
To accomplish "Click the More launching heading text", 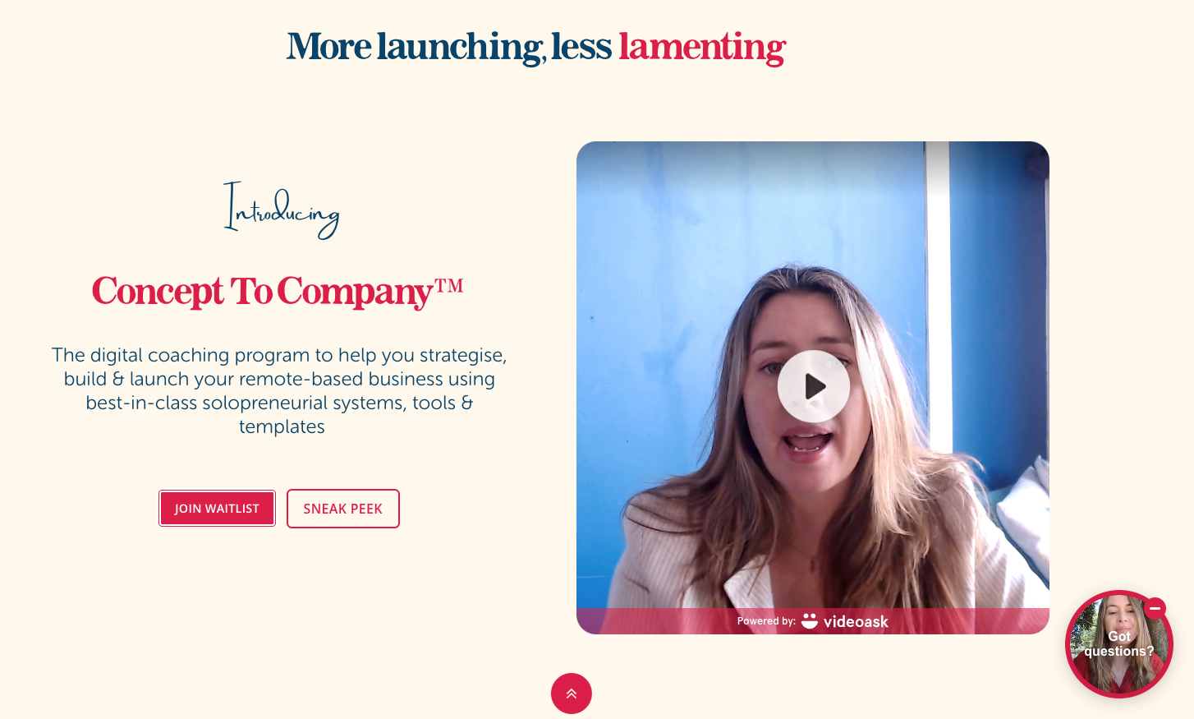I will [415, 47].
